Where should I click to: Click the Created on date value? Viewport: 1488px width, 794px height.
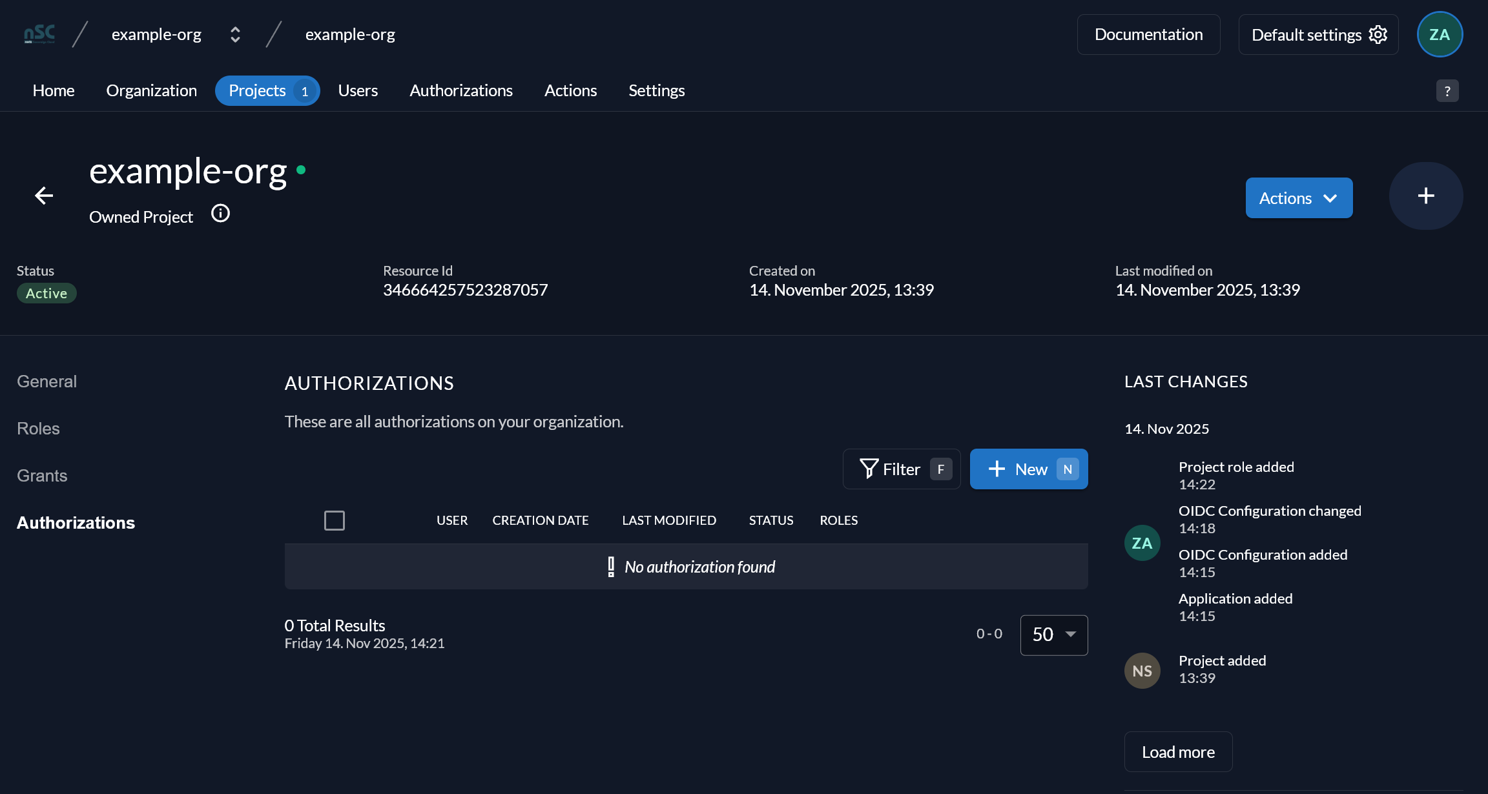842,290
